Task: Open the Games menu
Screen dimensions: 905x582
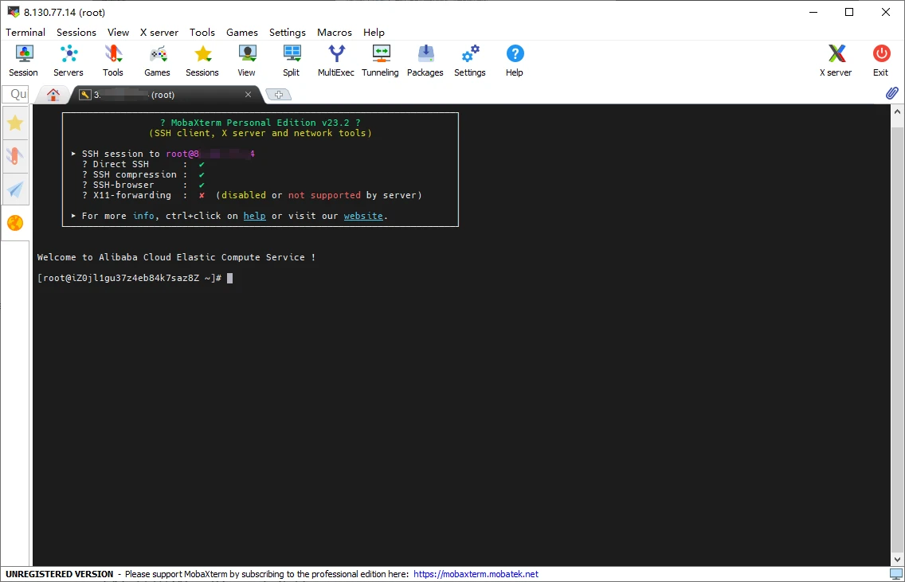Action: click(242, 33)
